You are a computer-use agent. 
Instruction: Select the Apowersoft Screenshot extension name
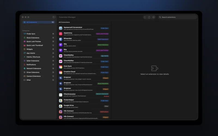73,27
